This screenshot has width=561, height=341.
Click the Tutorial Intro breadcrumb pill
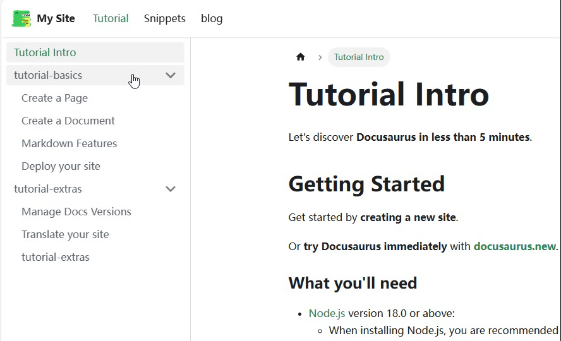coord(359,57)
